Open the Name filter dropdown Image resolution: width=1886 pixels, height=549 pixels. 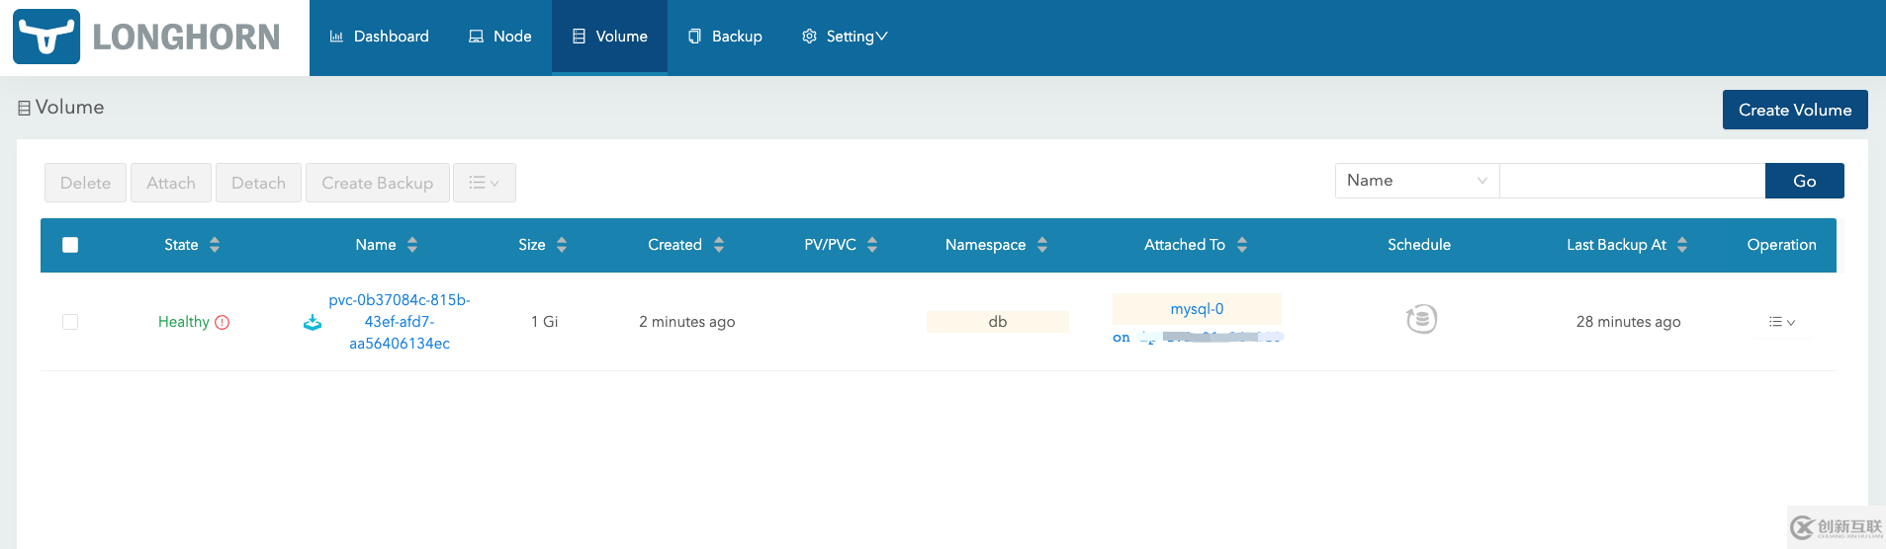(x=1416, y=181)
